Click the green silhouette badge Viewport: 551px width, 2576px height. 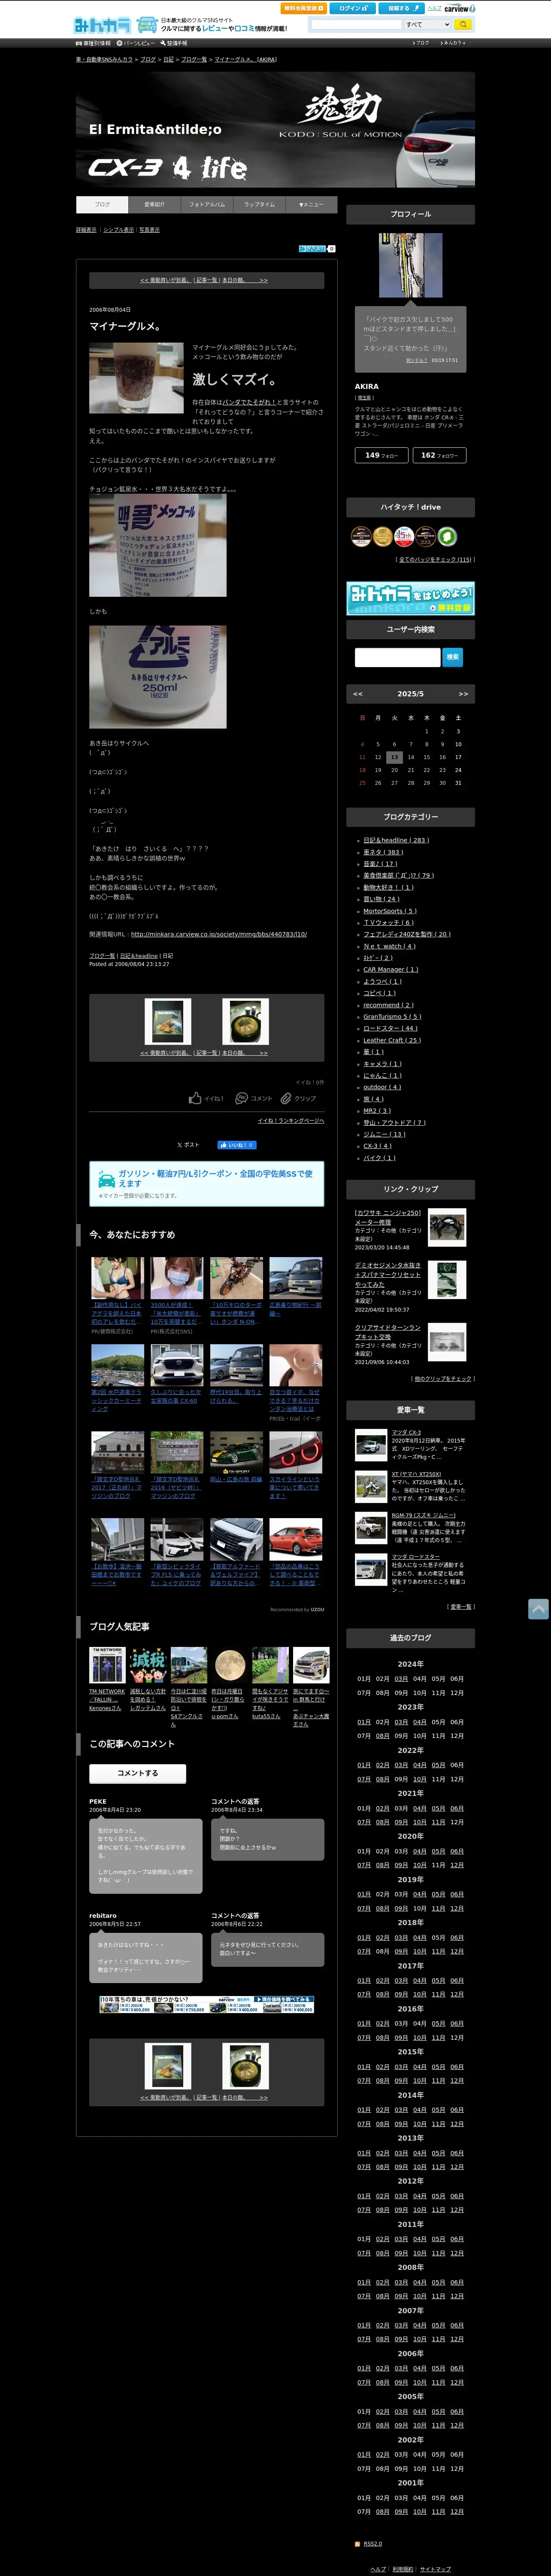point(447,537)
